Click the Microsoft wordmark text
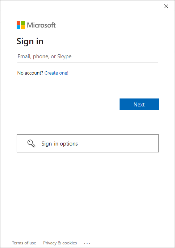 (x=41, y=25)
